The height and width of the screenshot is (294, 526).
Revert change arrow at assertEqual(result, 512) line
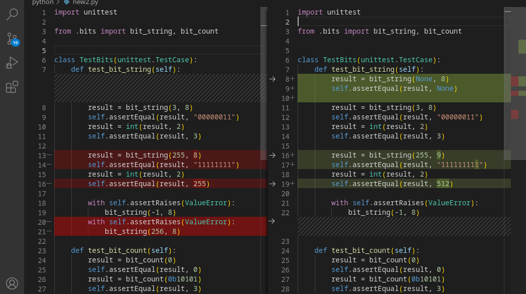click(x=272, y=184)
